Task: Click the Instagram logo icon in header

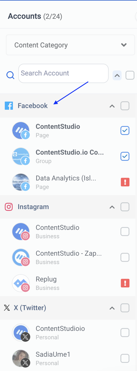Action: click(9, 207)
